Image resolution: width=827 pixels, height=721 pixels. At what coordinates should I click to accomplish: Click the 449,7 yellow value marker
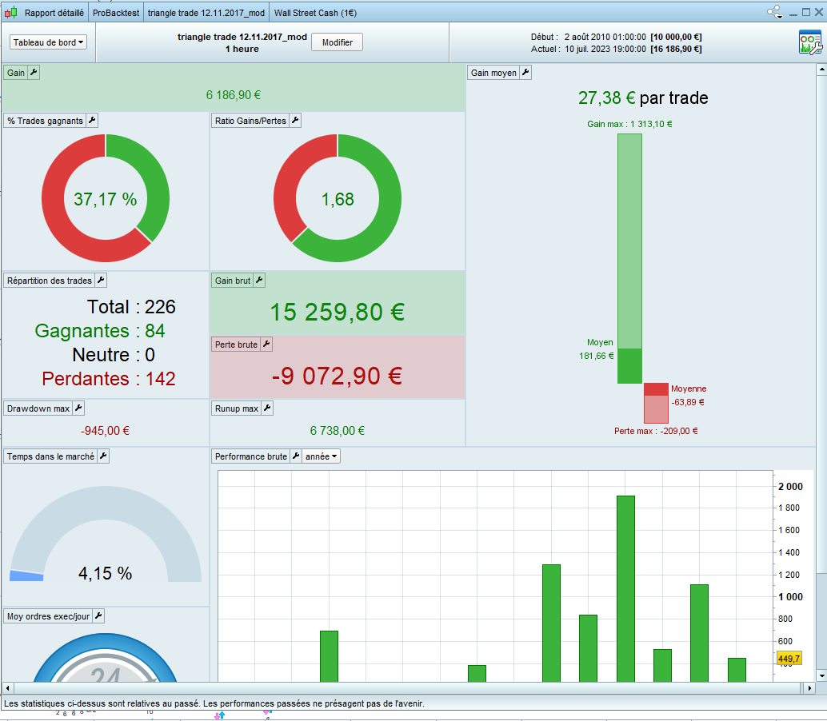[789, 658]
